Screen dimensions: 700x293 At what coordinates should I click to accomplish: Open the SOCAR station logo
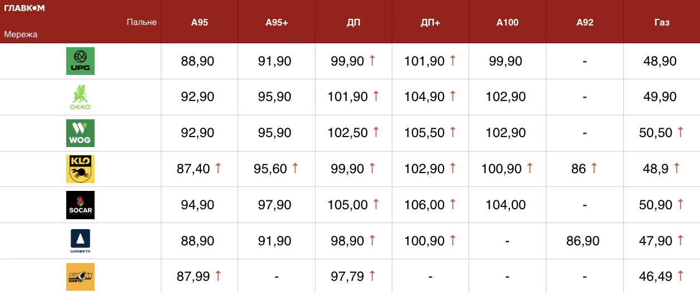tap(80, 205)
